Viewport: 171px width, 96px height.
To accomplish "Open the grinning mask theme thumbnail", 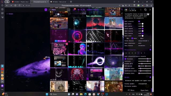I will (59, 74).
